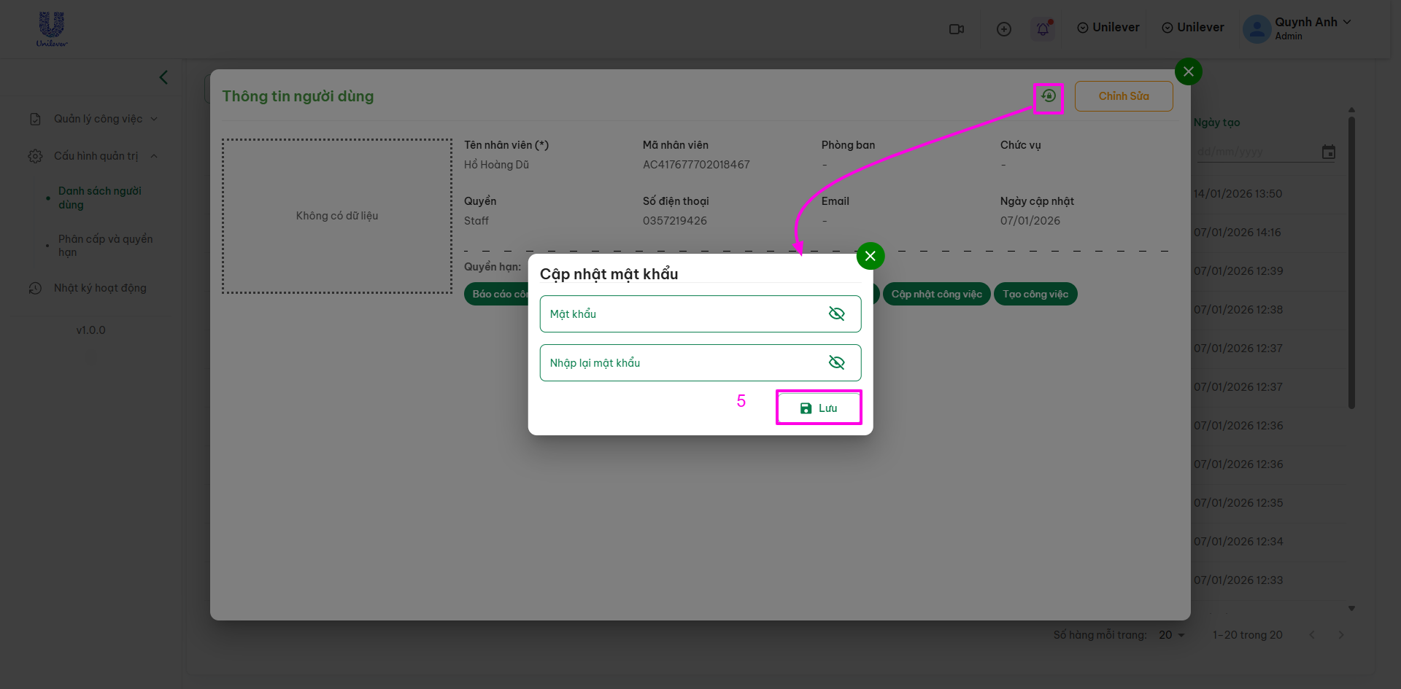
Task: Click the Unilever logo
Action: pos(52,28)
